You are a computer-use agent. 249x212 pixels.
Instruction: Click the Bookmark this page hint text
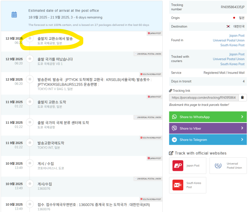click(x=199, y=105)
